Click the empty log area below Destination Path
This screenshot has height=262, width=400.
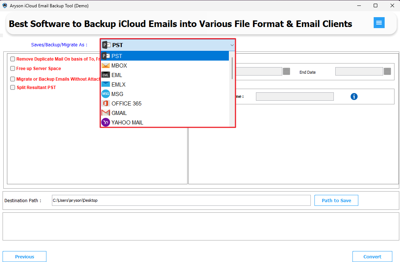[201, 226]
